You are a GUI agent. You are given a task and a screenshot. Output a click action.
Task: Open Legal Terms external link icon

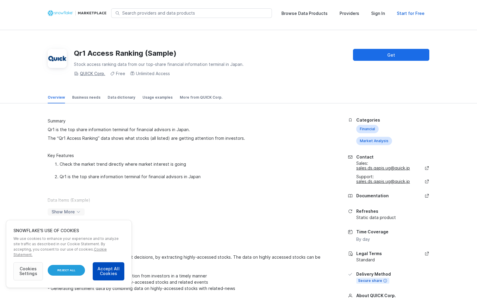tap(427, 254)
